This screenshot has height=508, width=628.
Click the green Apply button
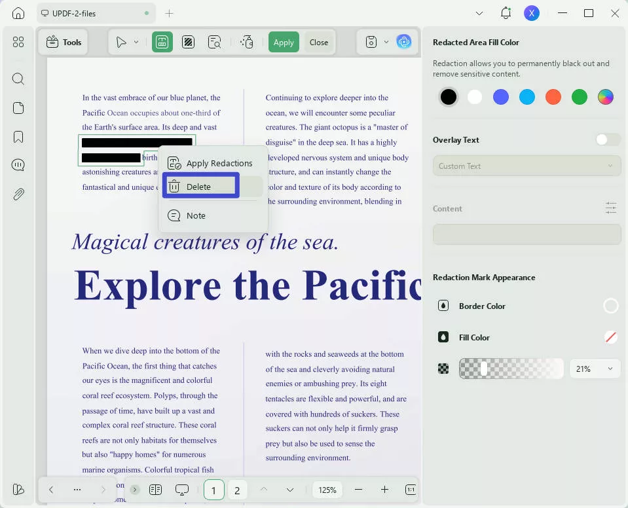(284, 42)
